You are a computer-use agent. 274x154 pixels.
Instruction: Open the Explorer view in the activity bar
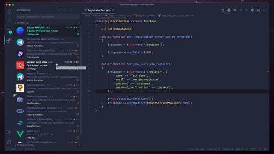[9, 12]
